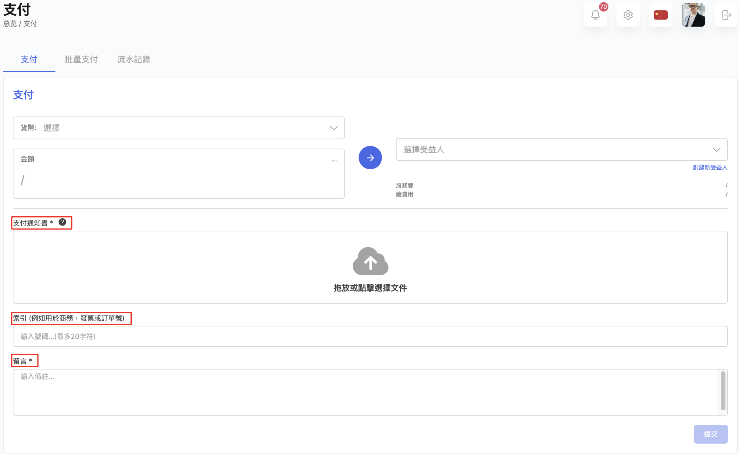Go to 总览 in the breadcrumb
Viewport: 739px width, 454px height.
(10, 24)
